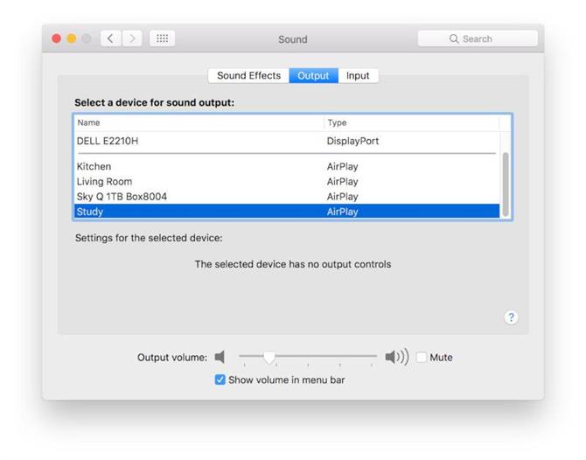Select the Kitchen AirPlay device
Viewport: 586px width, 460px height.
point(287,166)
